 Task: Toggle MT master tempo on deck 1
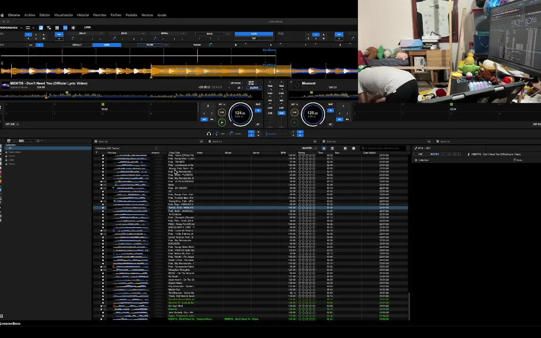(x=258, y=124)
